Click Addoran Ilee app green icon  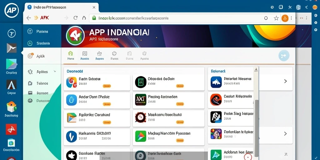(x=216, y=155)
